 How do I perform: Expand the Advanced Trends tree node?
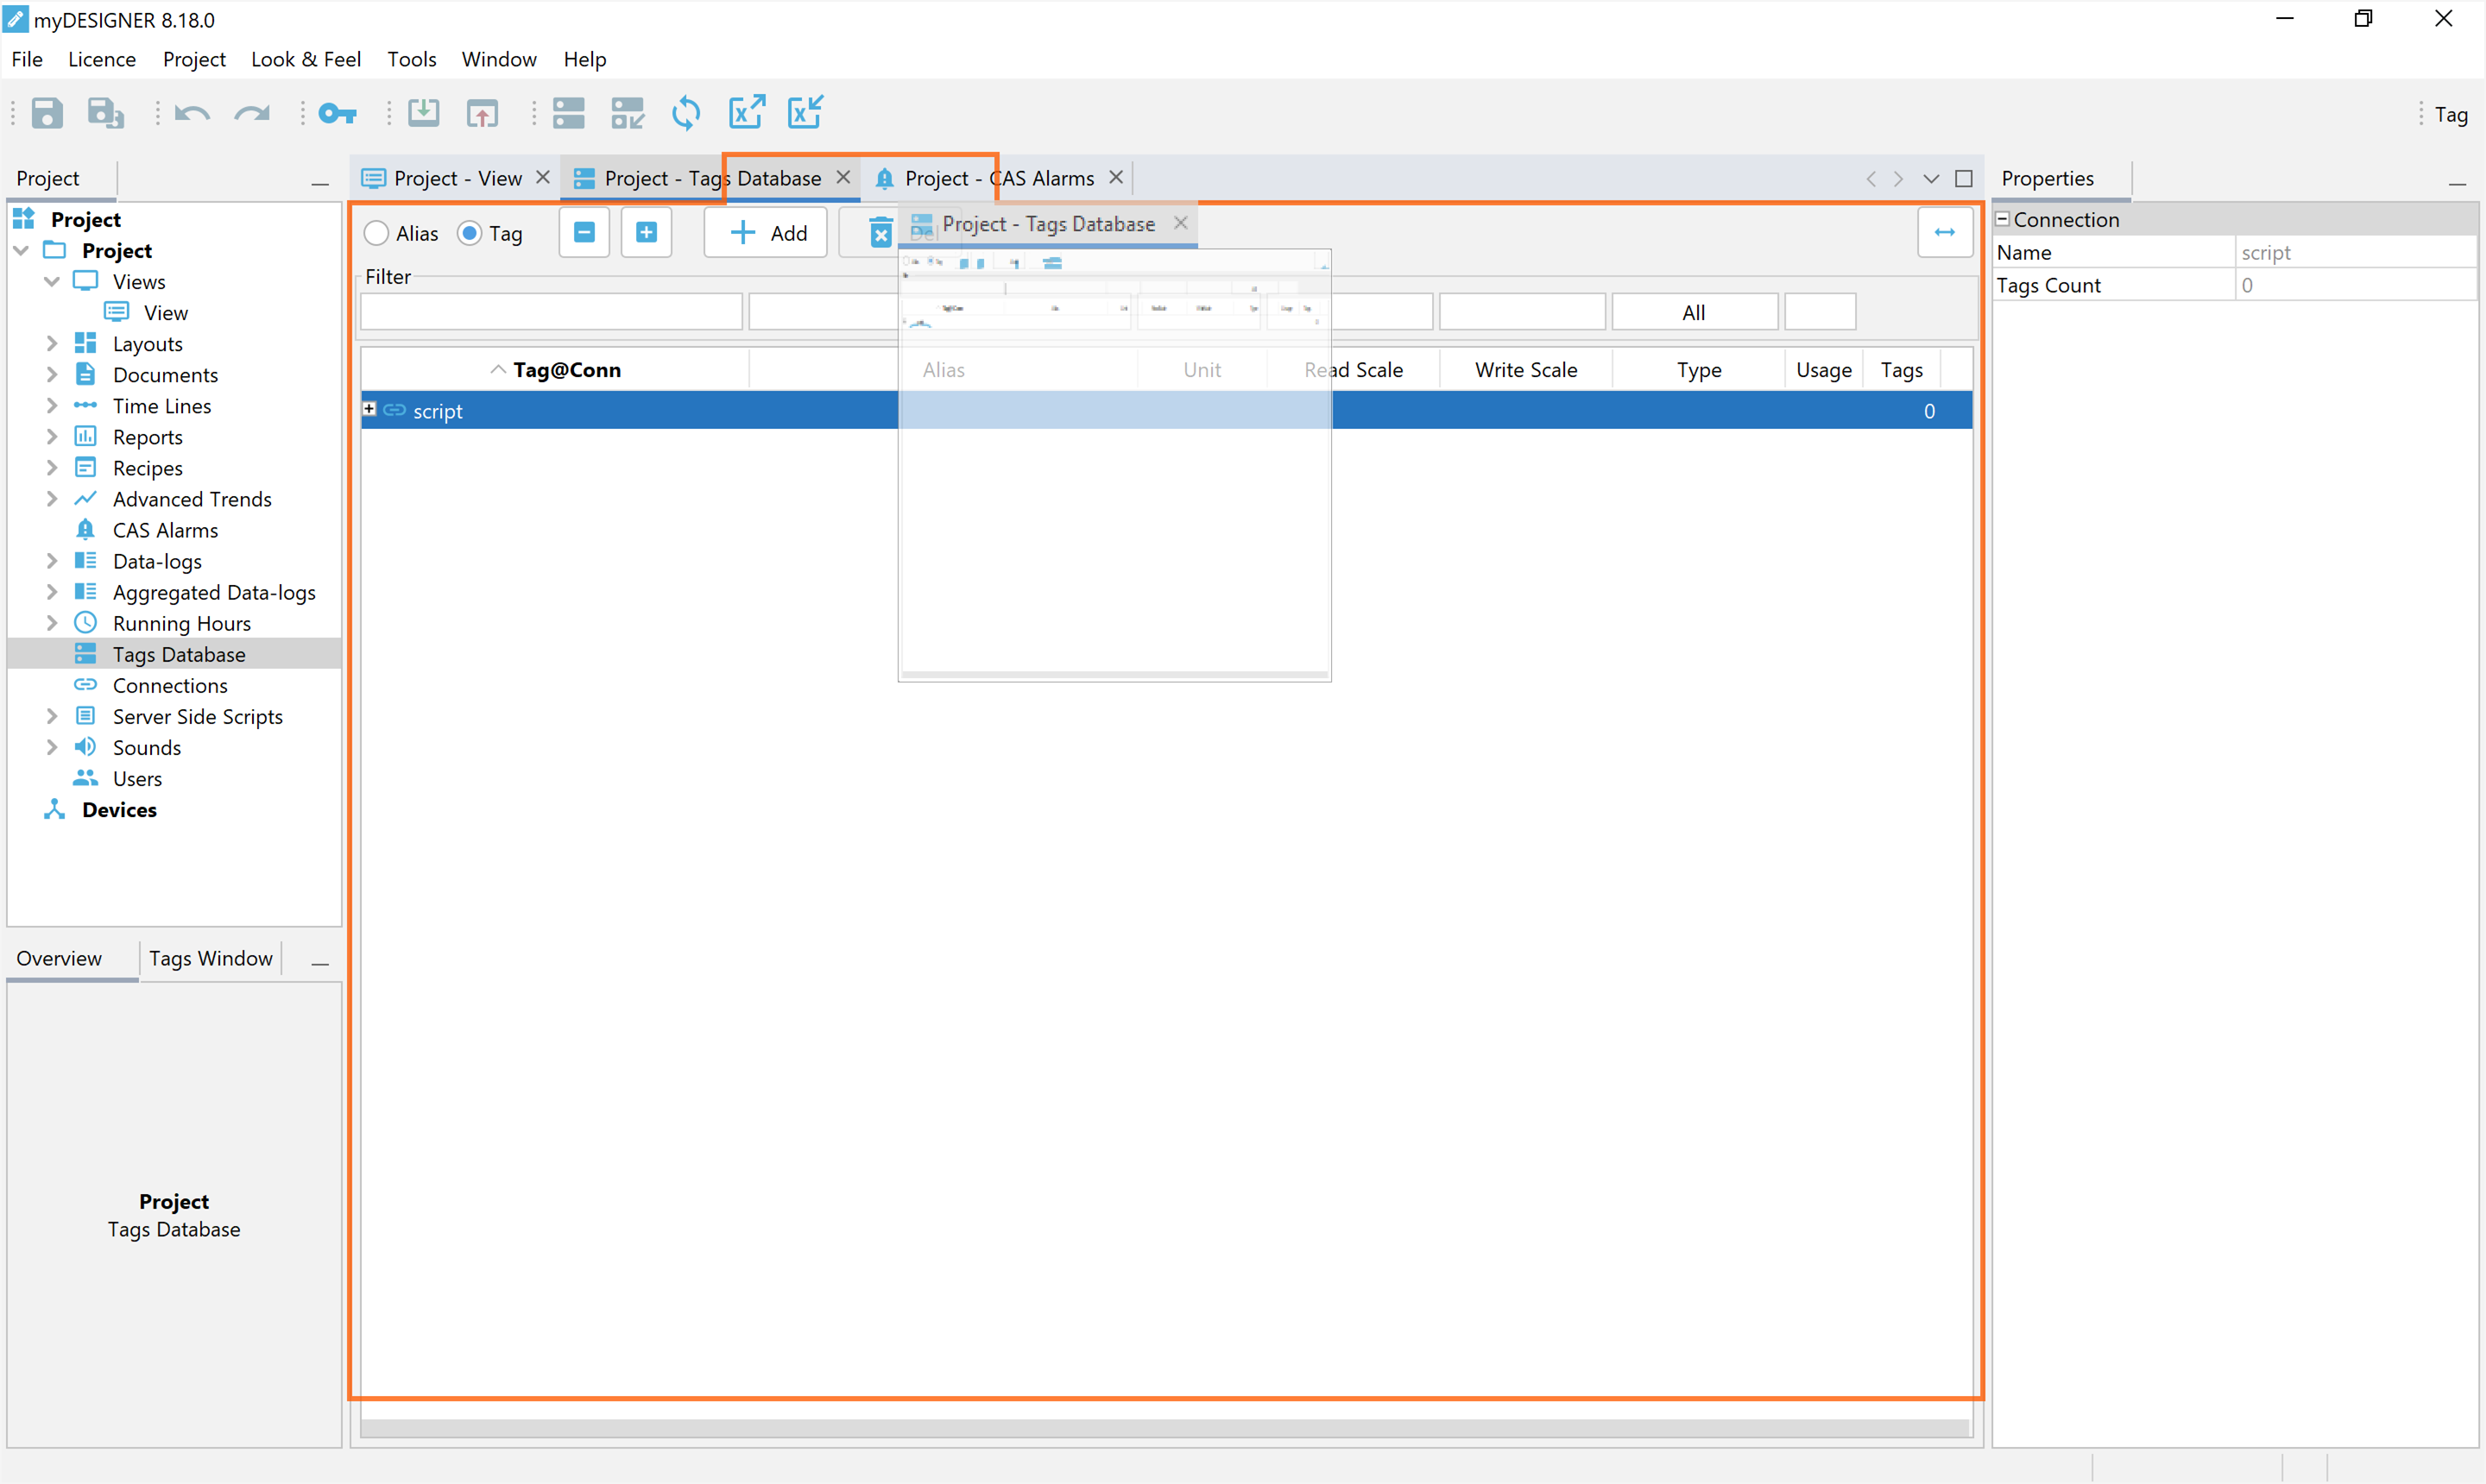pos(52,498)
